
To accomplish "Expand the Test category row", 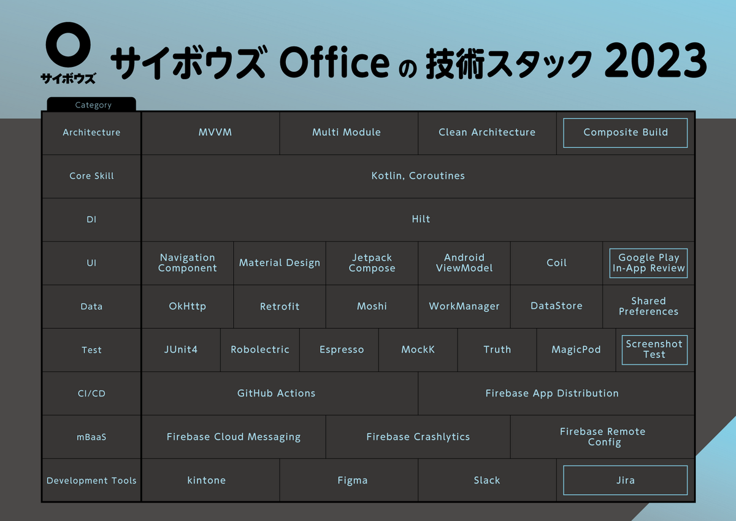I will 91,350.
